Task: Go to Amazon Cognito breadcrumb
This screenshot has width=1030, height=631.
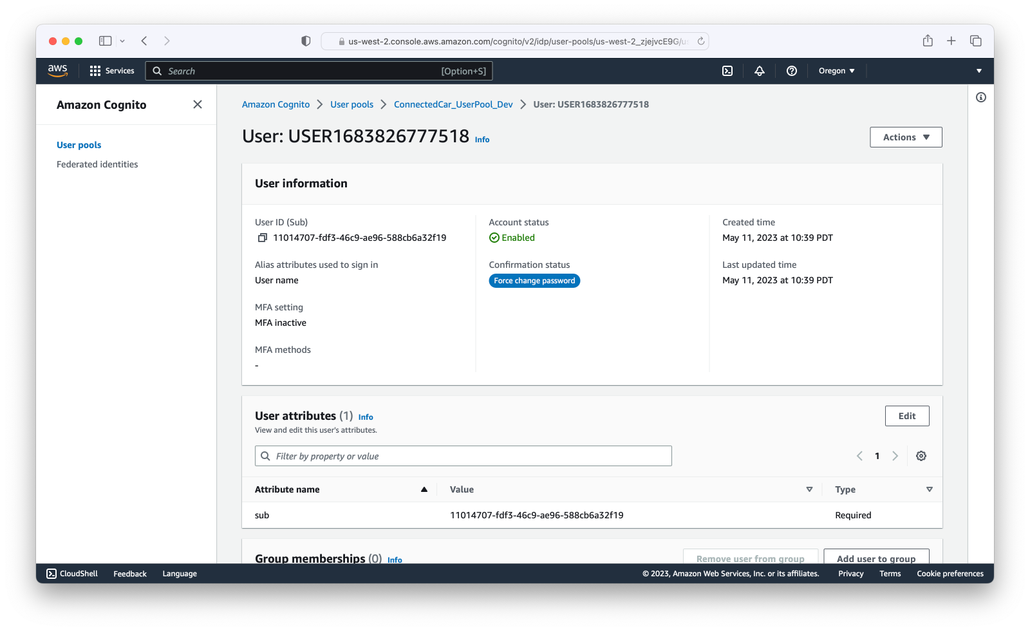Action: pos(276,104)
